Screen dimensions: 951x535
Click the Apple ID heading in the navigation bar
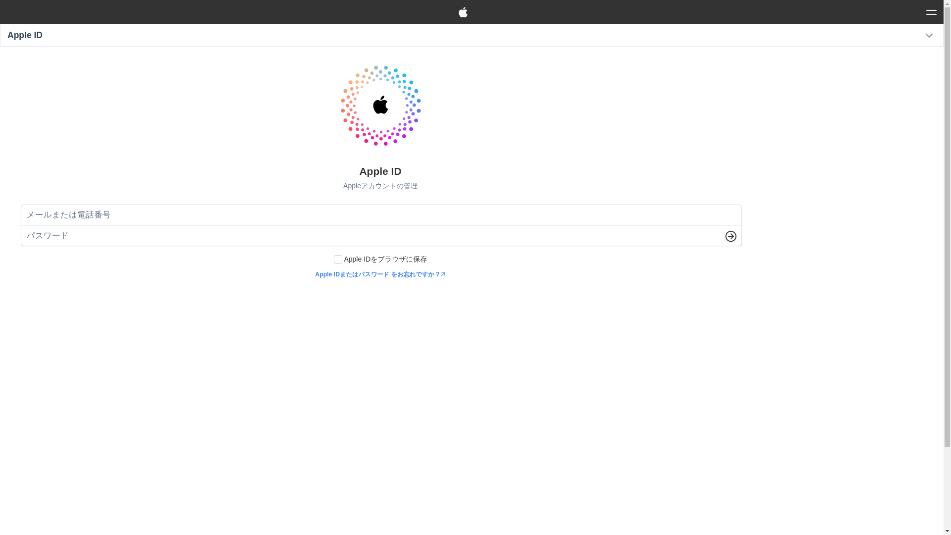(x=25, y=35)
